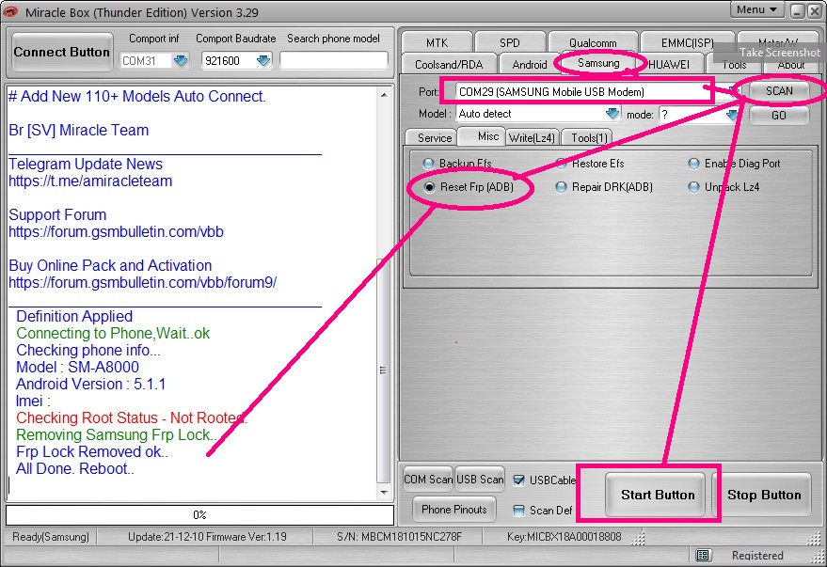
Task: Click the Start Button
Action: [657, 495]
